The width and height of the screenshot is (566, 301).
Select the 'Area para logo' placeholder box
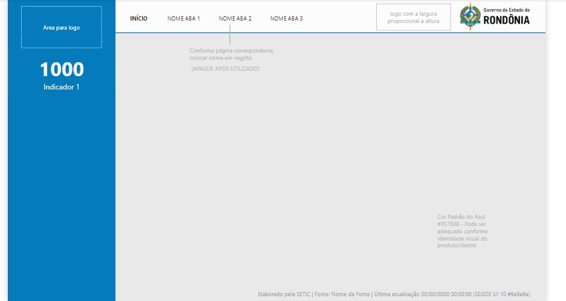click(61, 27)
